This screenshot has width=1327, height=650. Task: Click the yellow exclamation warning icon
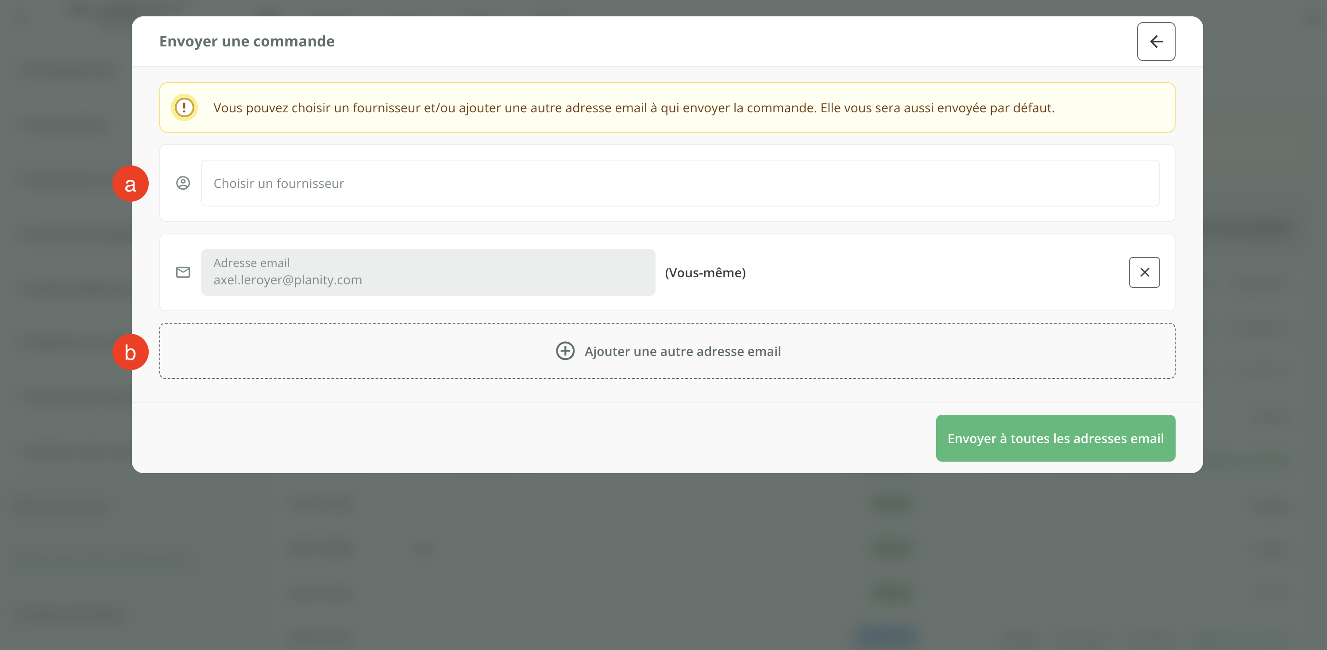pyautogui.click(x=184, y=107)
